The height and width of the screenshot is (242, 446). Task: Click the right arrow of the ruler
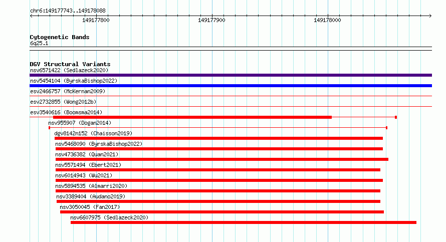tap(430, 16)
